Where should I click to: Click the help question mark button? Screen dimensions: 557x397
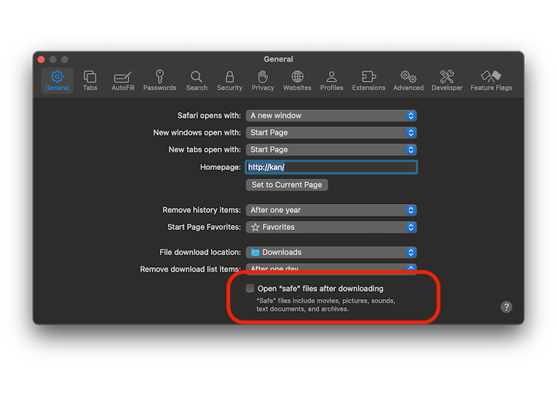coord(506,307)
